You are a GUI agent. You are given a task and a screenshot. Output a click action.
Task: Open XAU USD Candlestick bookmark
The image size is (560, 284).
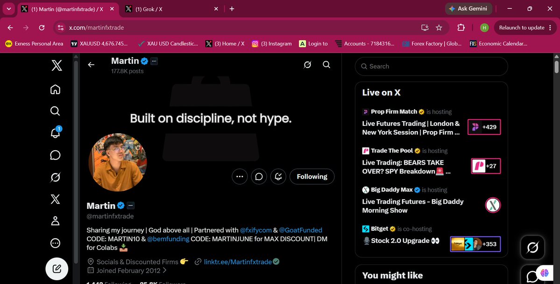coord(168,44)
